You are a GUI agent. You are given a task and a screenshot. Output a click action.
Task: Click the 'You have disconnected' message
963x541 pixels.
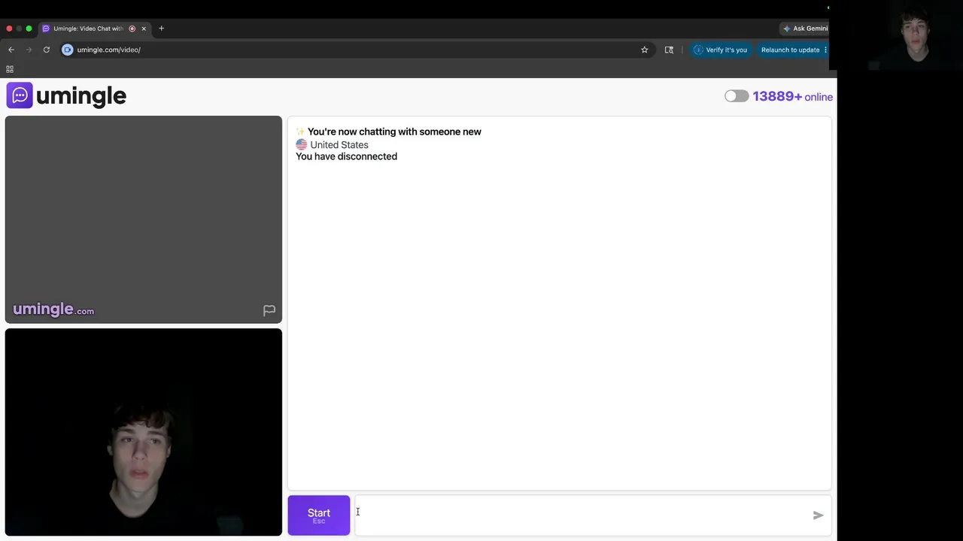coord(346,156)
